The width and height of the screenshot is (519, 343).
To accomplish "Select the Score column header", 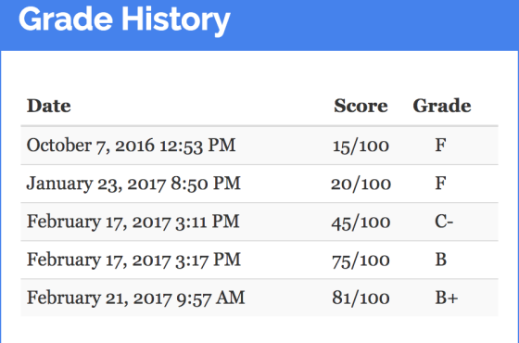I will pyautogui.click(x=361, y=106).
